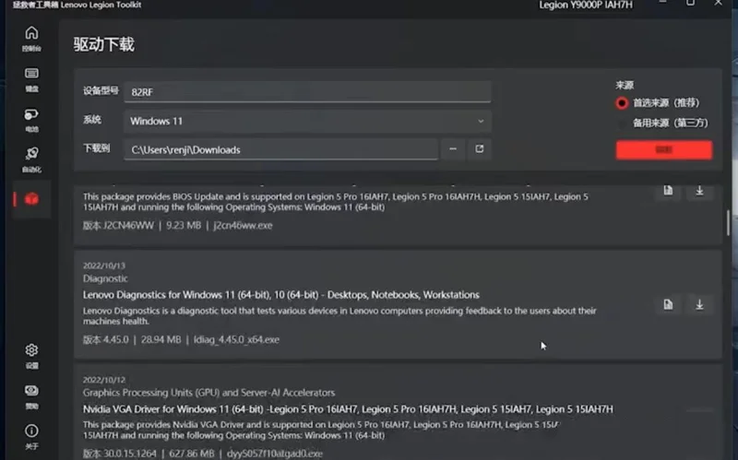738x460 pixels.
Task: Click the Nvidia driver 30.0.15.1264 version line
Action: pyautogui.click(x=202, y=454)
